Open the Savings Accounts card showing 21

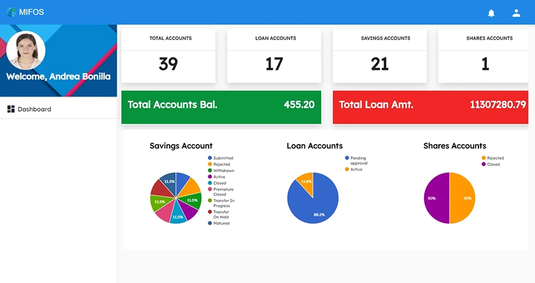coord(380,56)
